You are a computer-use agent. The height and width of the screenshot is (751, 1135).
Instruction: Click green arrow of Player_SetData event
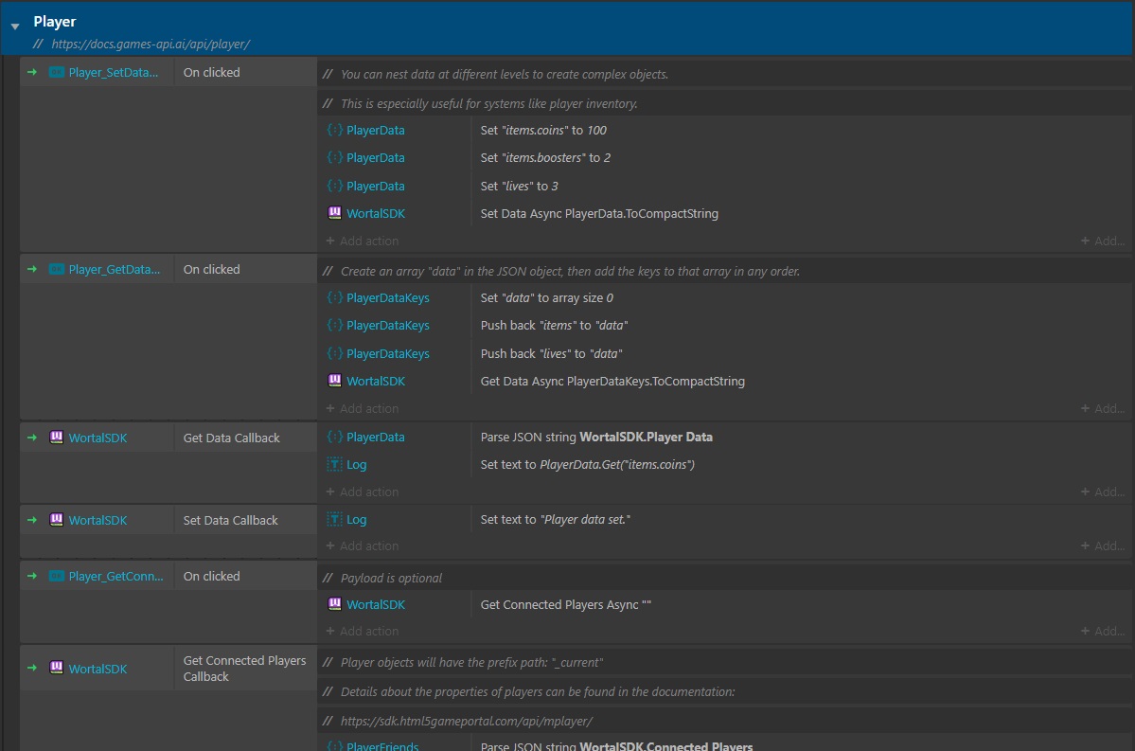[x=32, y=72]
